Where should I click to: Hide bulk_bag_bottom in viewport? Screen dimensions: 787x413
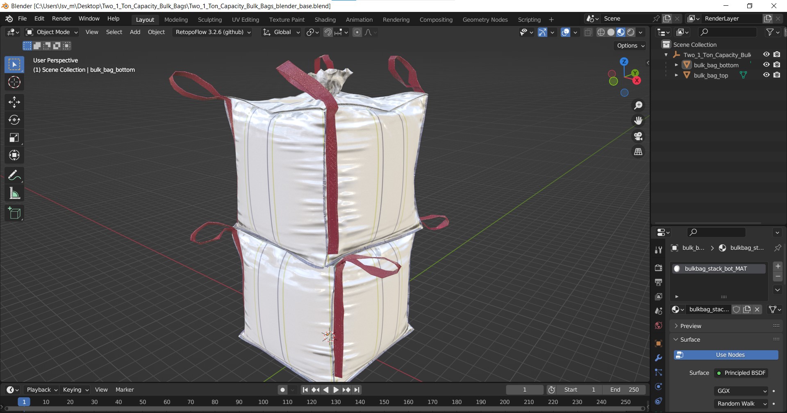click(766, 65)
